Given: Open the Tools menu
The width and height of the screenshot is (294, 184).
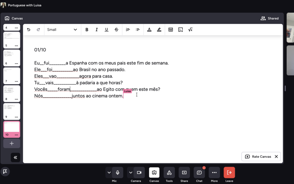Looking at the screenshot, I should (169, 173).
